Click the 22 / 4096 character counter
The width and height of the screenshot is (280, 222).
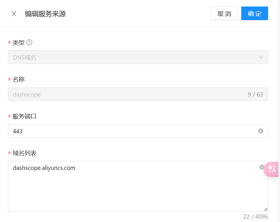pos(255,217)
